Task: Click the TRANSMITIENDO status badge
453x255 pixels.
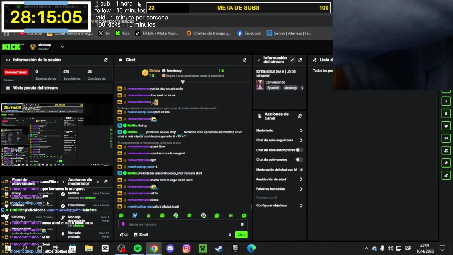Action: pos(16,72)
